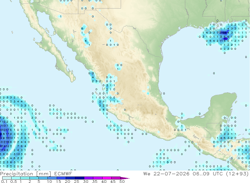Click the "2025" precipitation values on the Gulf coast
This screenshot has height=183, width=250.
223,33
